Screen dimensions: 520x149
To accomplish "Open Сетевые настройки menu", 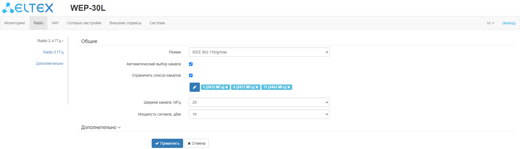I will (84, 23).
